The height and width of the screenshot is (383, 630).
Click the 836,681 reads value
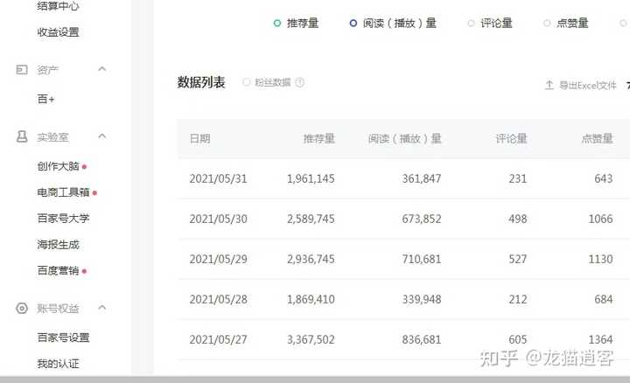(x=422, y=339)
